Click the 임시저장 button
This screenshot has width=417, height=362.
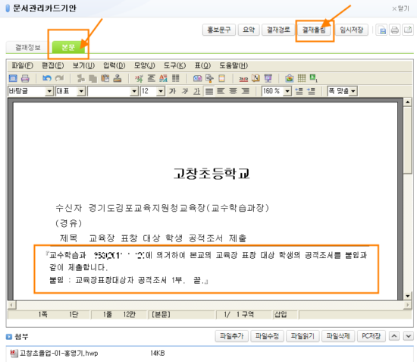click(351, 30)
